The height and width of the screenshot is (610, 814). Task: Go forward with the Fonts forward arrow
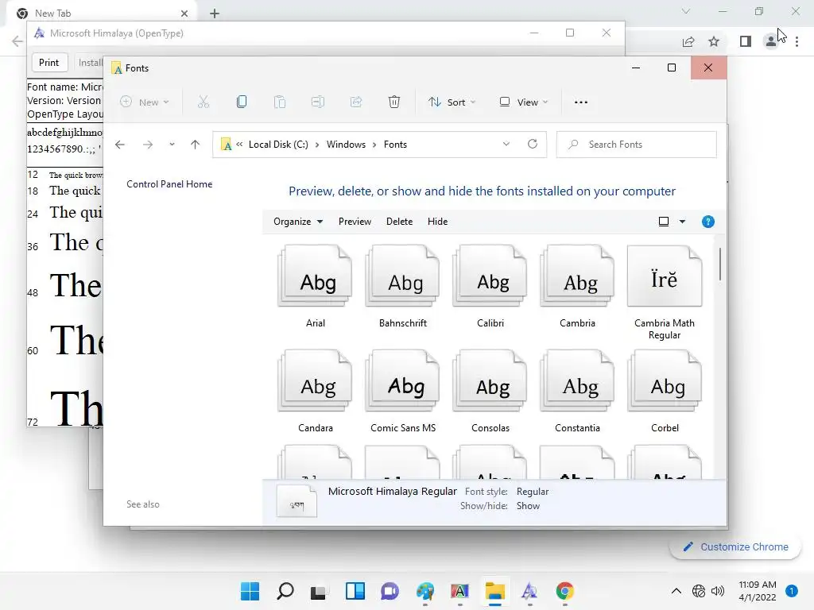148,145
